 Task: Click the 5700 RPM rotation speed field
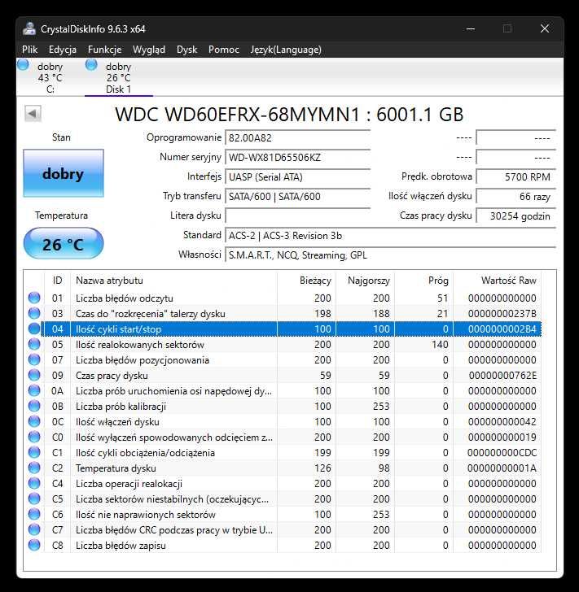515,176
